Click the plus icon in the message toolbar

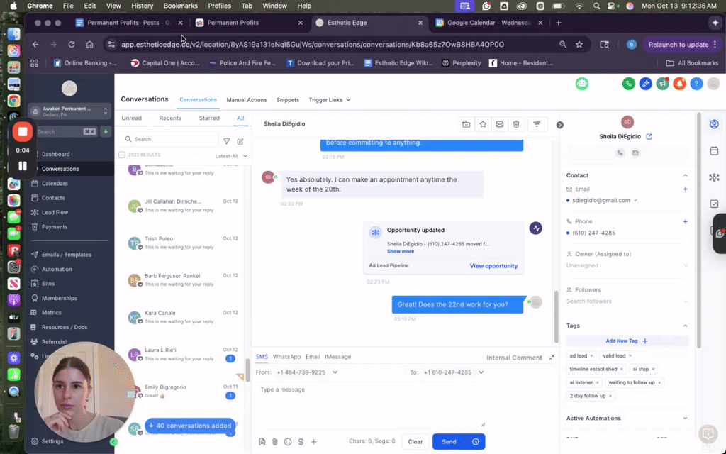point(314,442)
